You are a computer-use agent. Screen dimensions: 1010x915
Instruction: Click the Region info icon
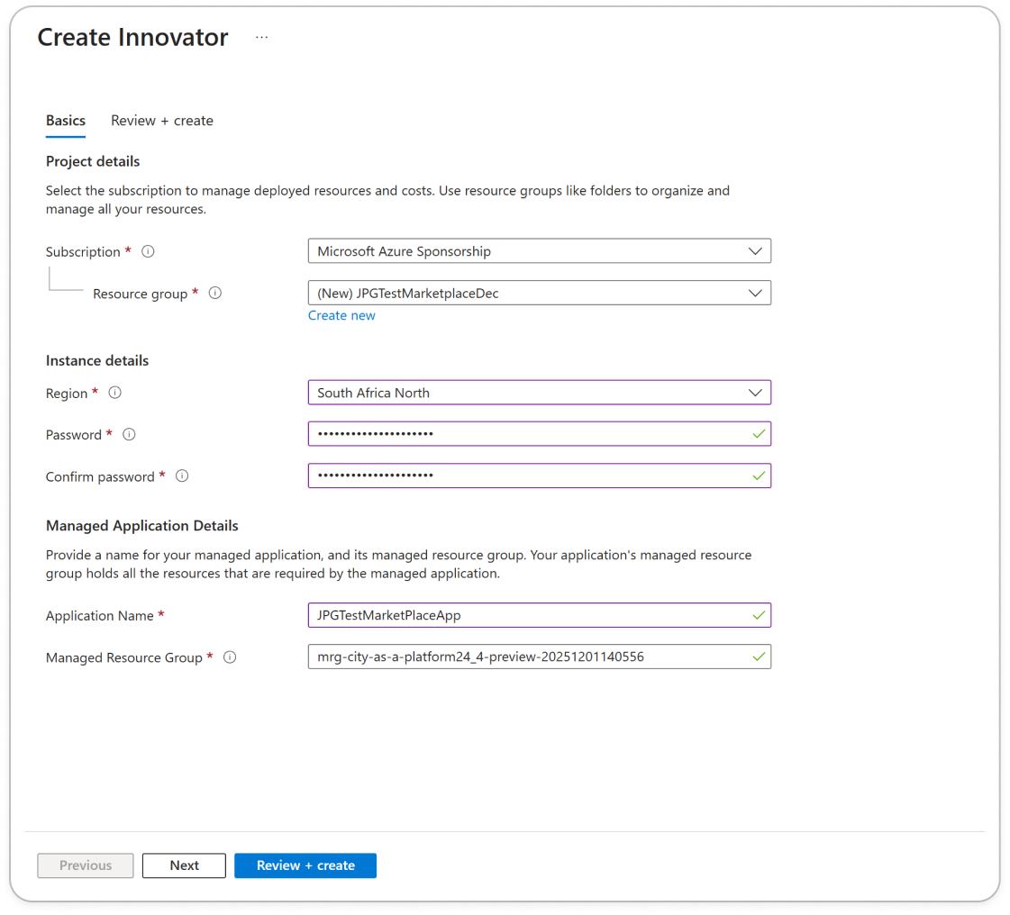pyautogui.click(x=115, y=394)
